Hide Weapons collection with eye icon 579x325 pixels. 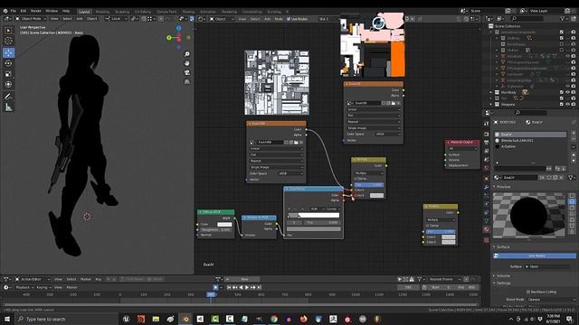pyautogui.click(x=568, y=105)
